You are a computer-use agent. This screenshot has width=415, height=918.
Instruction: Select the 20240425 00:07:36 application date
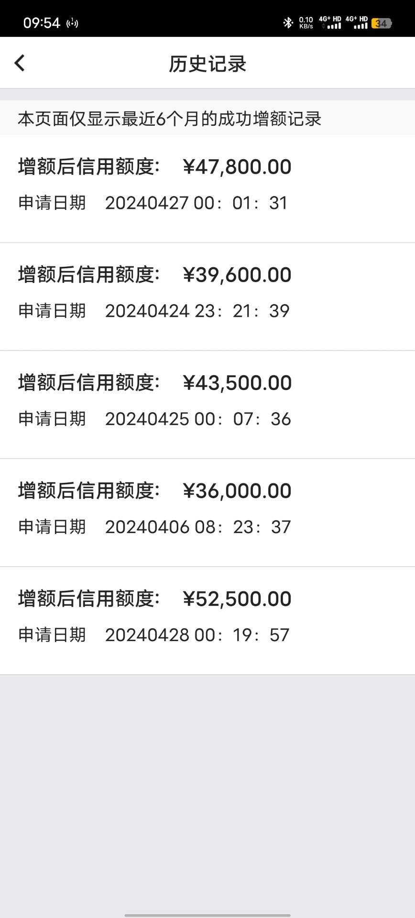tap(198, 419)
